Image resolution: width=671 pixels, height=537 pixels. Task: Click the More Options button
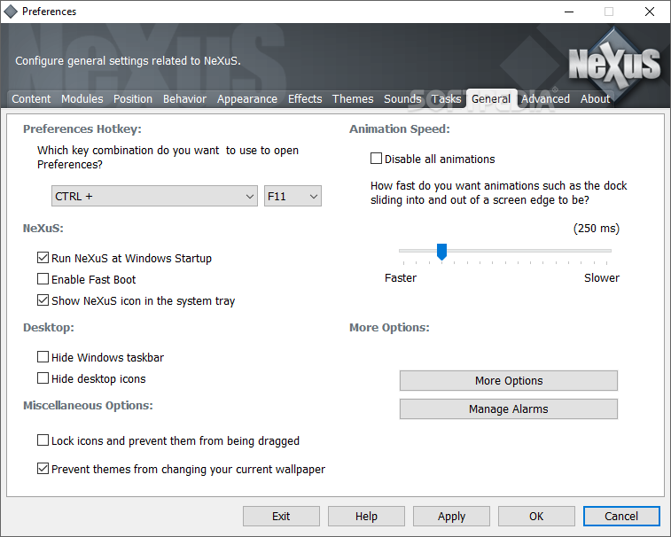pyautogui.click(x=509, y=381)
